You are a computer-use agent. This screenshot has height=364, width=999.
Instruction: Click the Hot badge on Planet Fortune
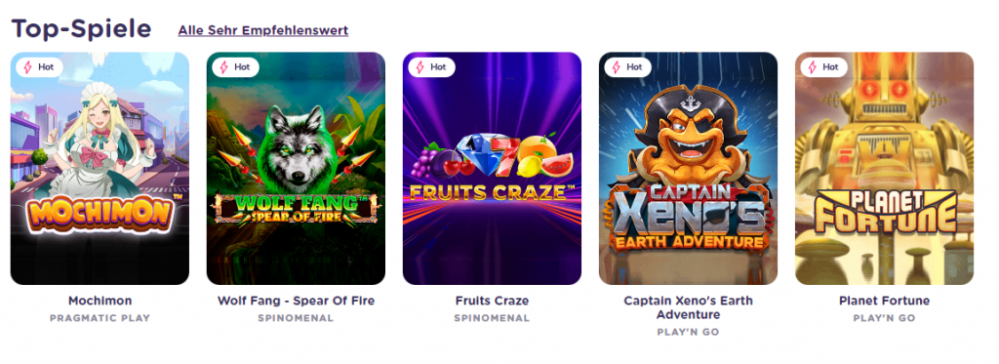pos(823,67)
